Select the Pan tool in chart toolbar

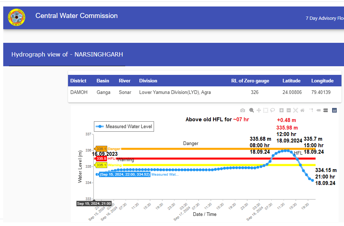(x=259, y=110)
